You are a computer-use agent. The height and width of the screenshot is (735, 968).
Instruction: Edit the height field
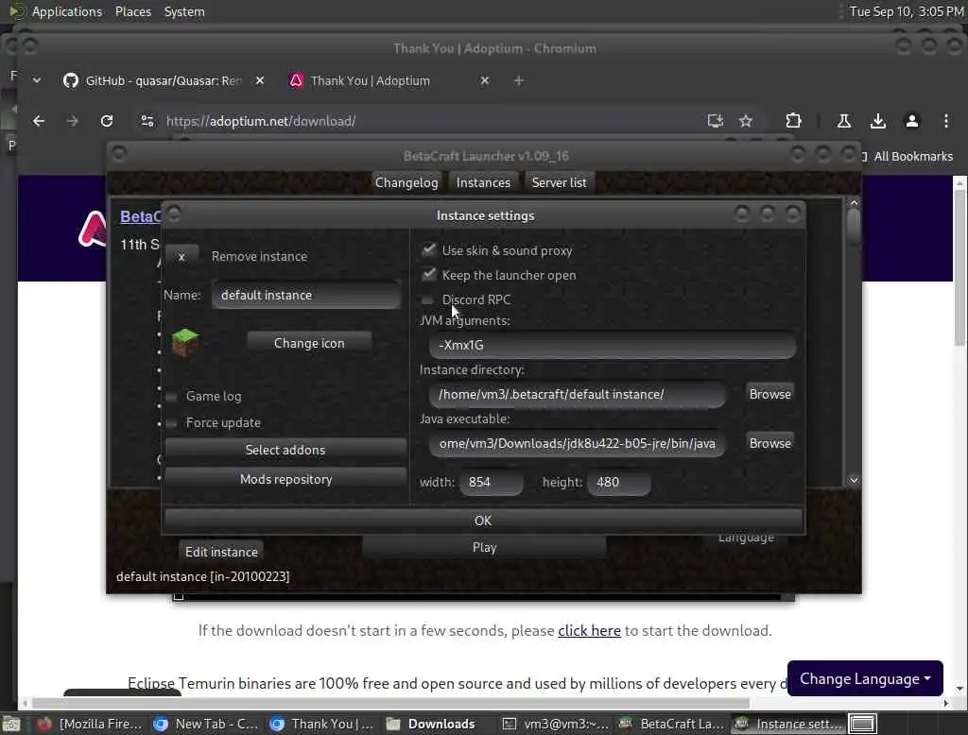click(x=618, y=482)
